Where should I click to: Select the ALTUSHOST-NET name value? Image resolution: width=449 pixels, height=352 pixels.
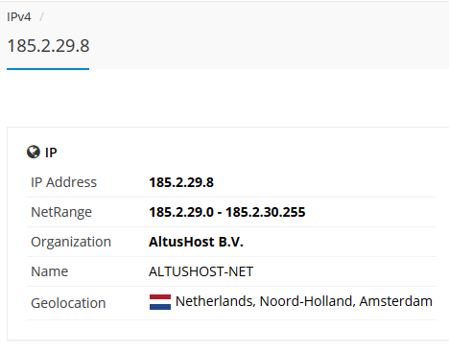[x=201, y=271]
